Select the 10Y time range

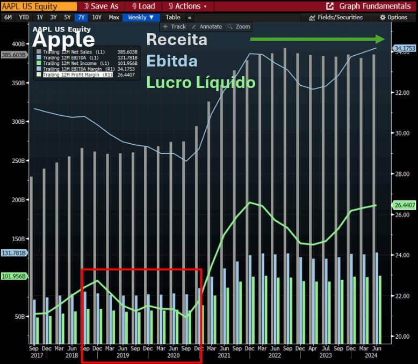tap(97, 18)
